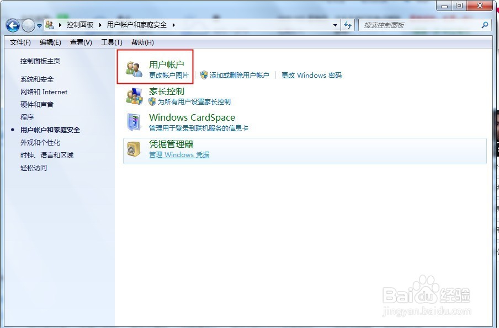Open the 工具(T) menu
This screenshot has width=499, height=328.
(x=112, y=42)
